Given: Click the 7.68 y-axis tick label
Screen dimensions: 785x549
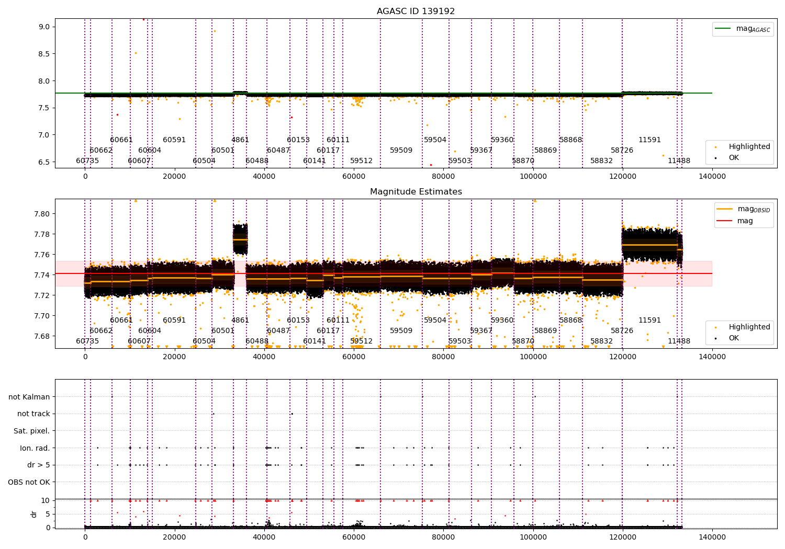Looking at the screenshot, I should [x=42, y=336].
